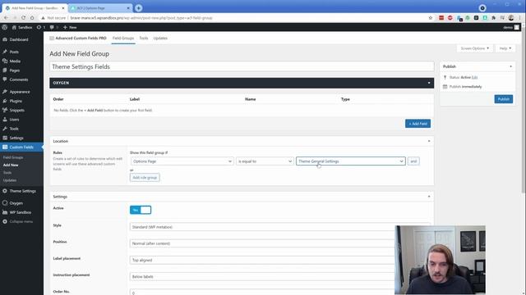Switch to the ACF Options Page browser tab

pos(100,8)
